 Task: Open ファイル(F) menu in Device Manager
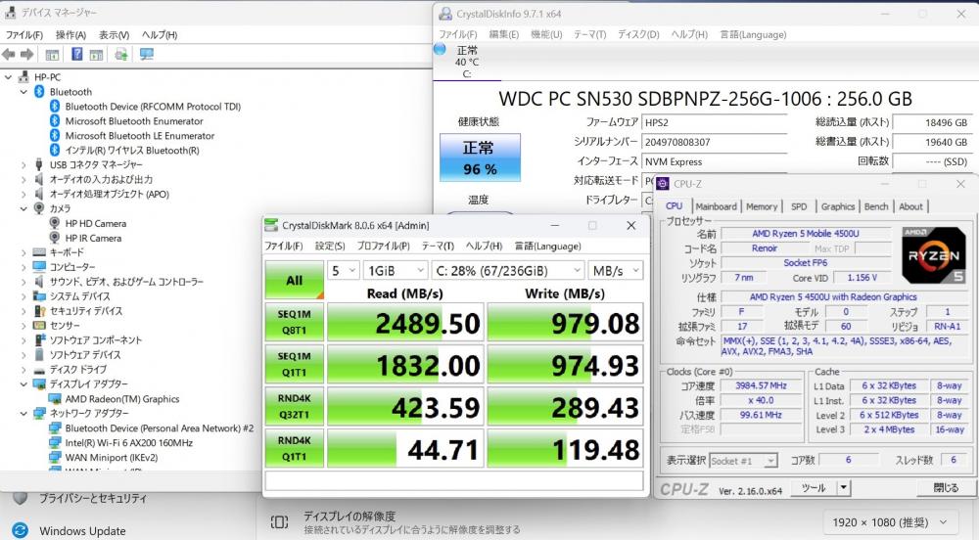[x=24, y=35]
